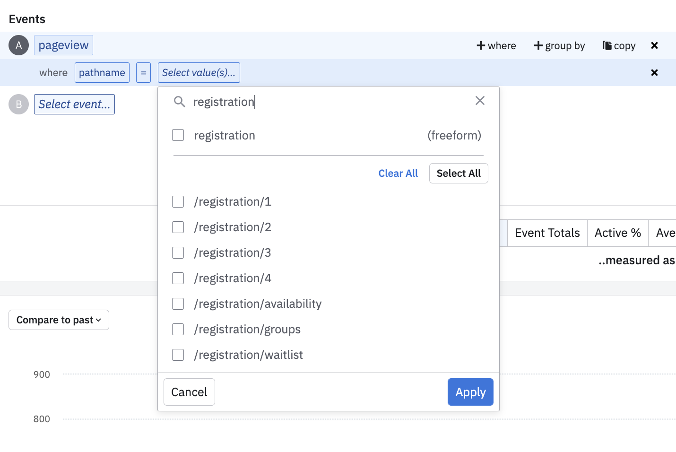Tick the /registration/availability checkbox
676x452 pixels.
click(x=178, y=304)
